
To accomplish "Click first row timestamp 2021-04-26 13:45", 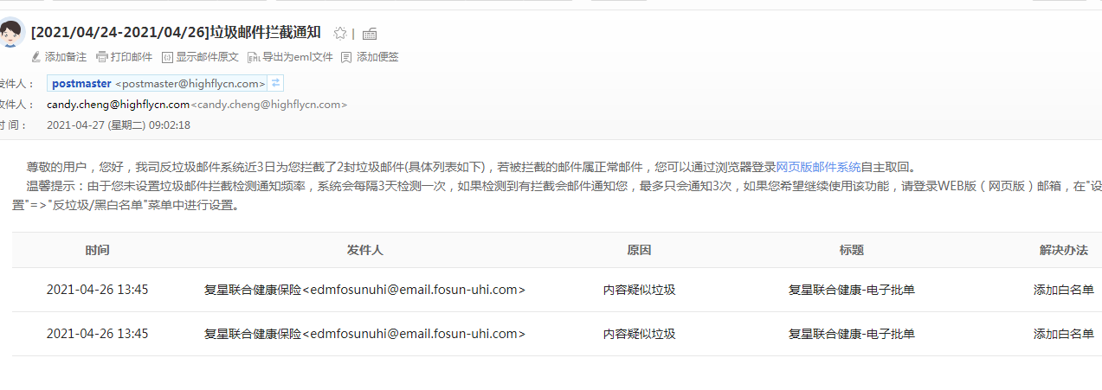I will click(x=97, y=290).
